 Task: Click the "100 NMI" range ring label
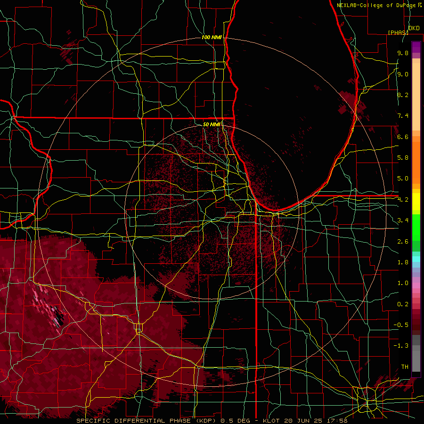[212, 37]
